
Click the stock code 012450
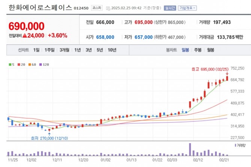[81, 8]
